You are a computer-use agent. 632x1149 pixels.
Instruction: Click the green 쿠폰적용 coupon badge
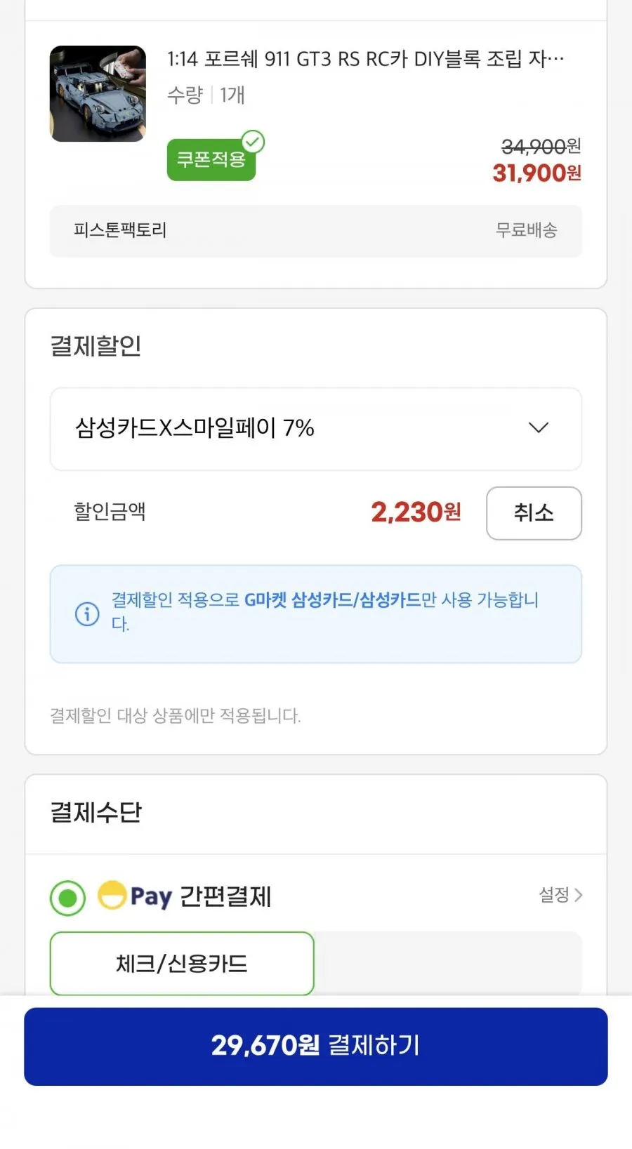pyautogui.click(x=211, y=159)
